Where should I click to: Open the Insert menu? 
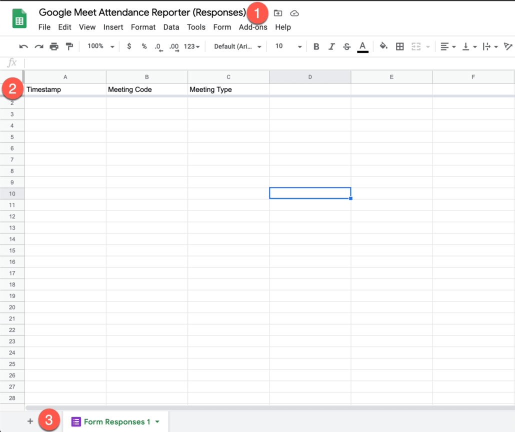click(x=113, y=27)
